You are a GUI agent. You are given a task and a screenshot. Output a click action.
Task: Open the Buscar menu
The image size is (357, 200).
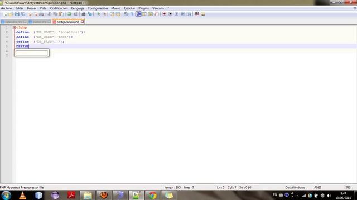32,8
